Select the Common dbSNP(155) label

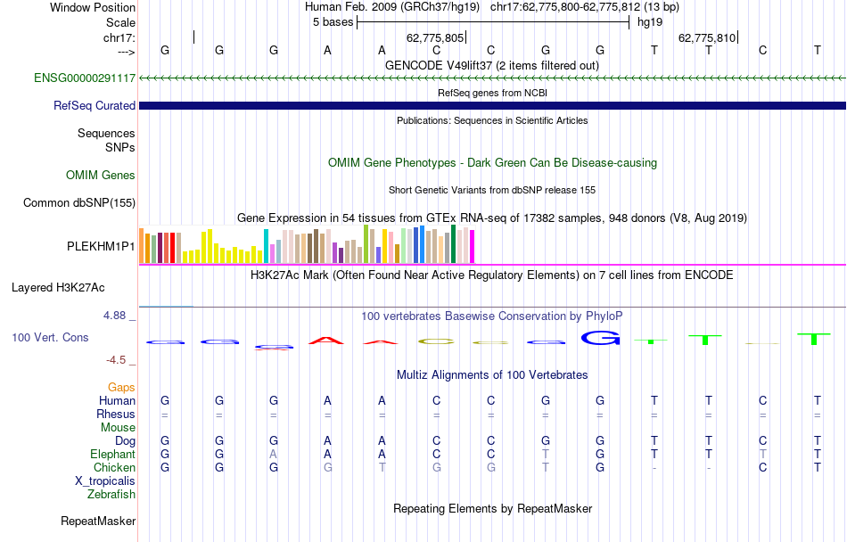pos(78,202)
